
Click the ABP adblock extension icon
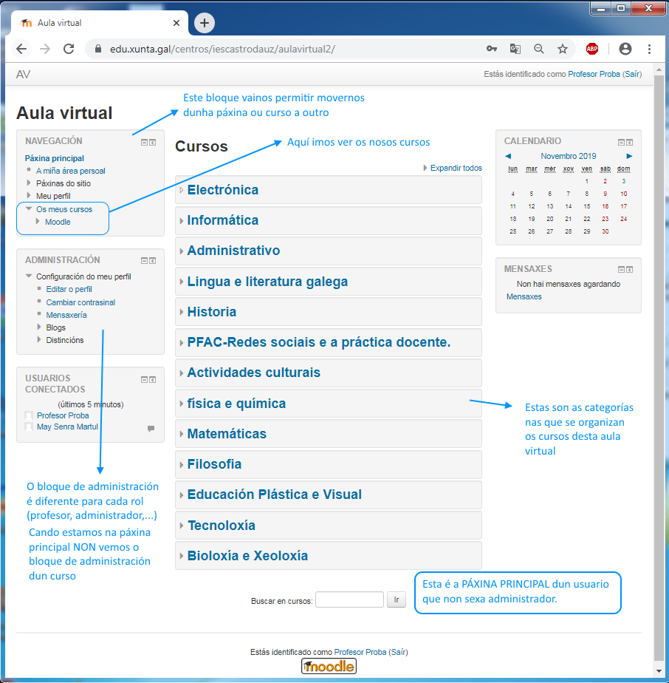pos(591,48)
